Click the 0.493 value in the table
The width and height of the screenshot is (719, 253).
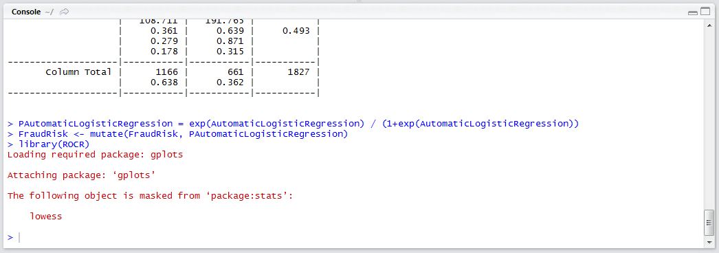pos(296,31)
